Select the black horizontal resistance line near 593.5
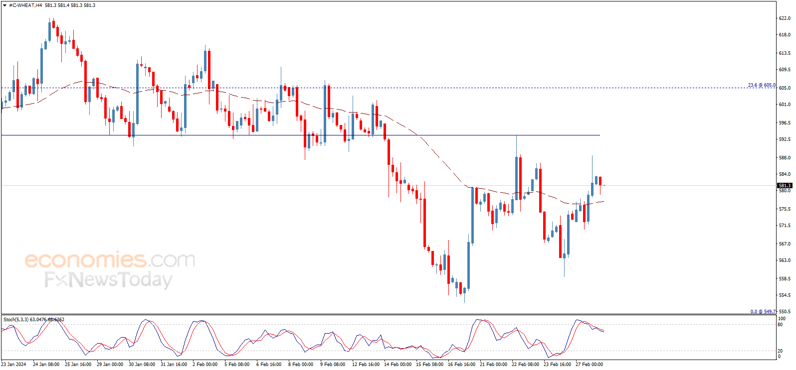This screenshot has height=370, width=796. (300, 135)
